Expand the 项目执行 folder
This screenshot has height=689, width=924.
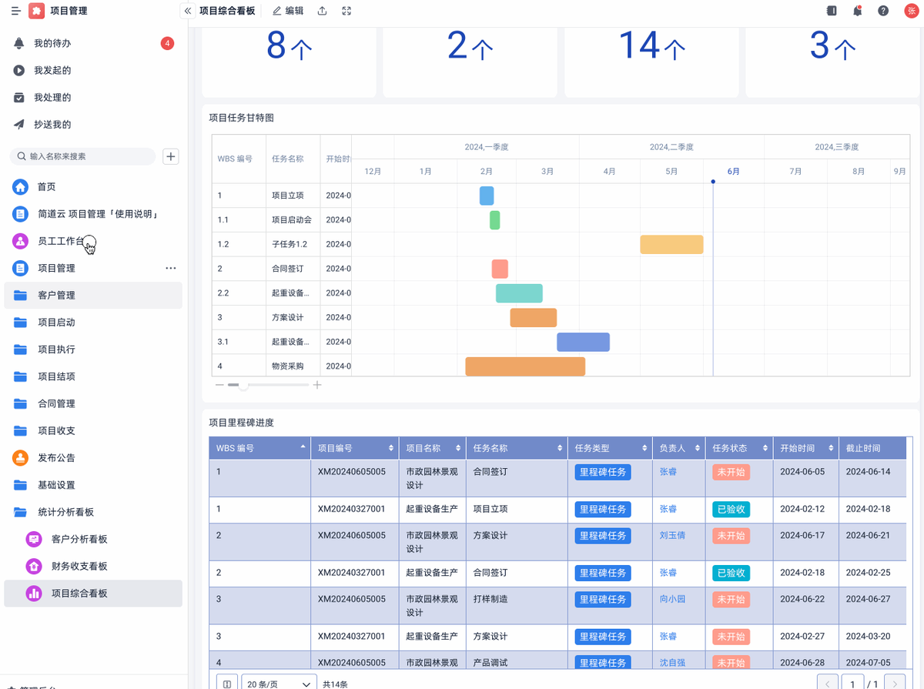pyautogui.click(x=56, y=350)
